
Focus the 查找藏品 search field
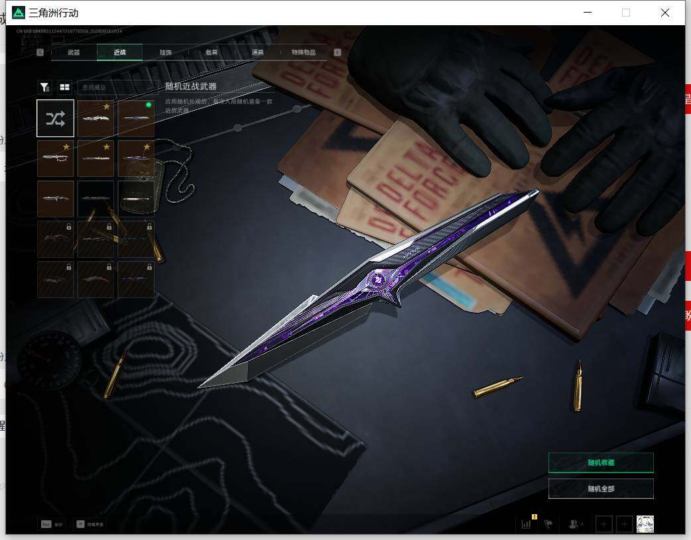point(117,87)
